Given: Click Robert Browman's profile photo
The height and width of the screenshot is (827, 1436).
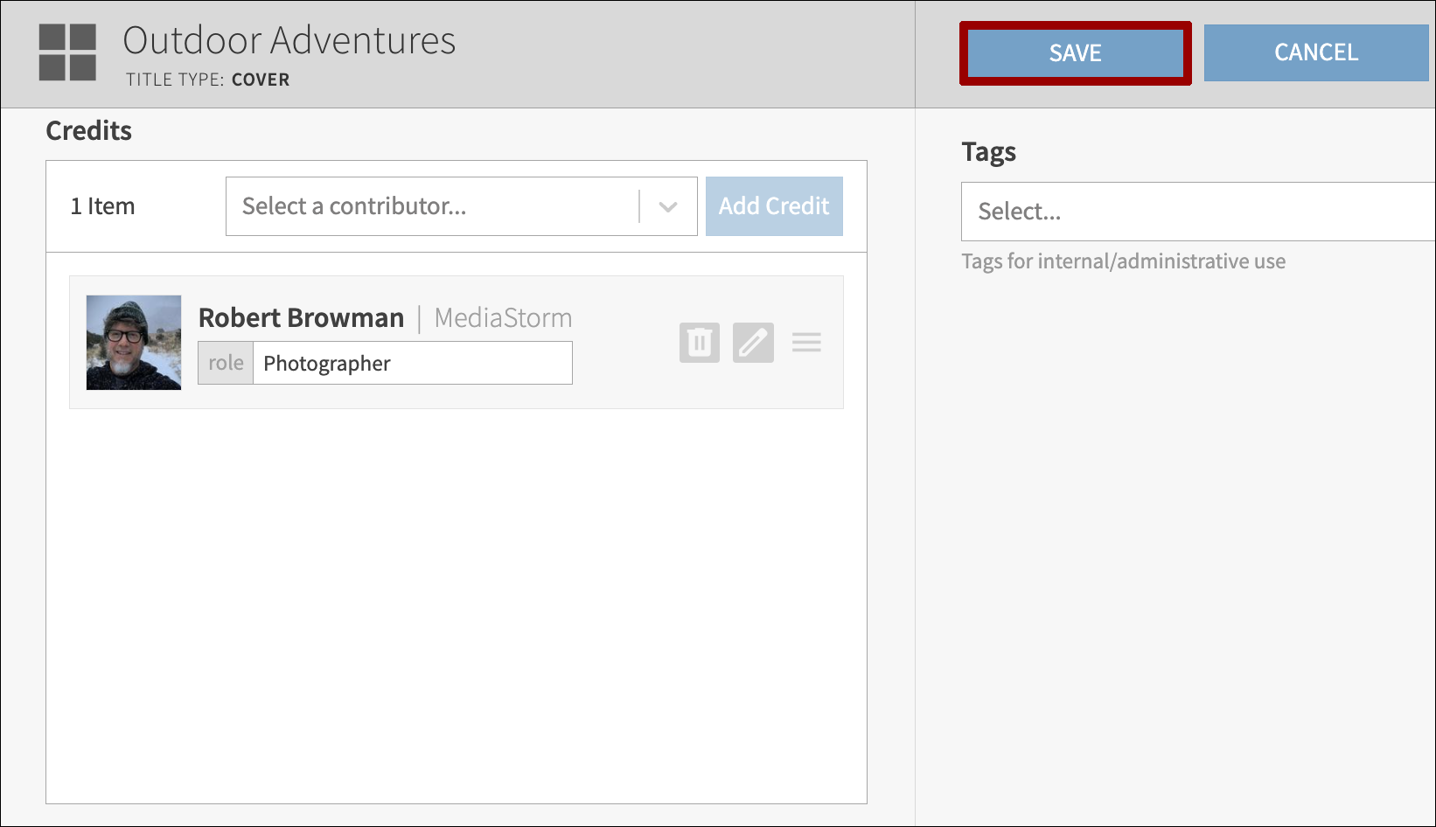Looking at the screenshot, I should coord(133,342).
